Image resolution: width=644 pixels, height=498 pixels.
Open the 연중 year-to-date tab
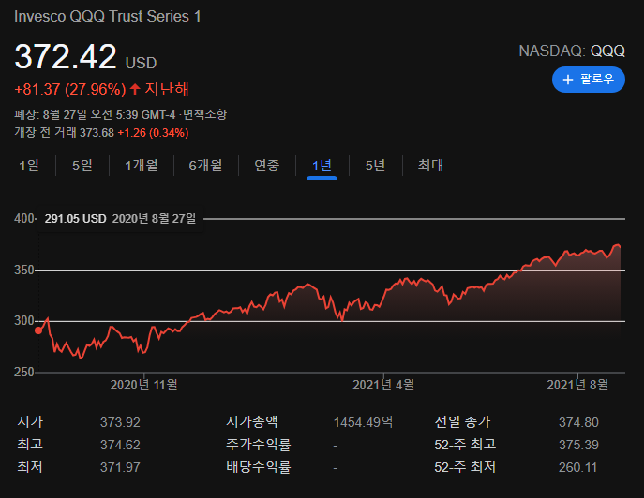(x=267, y=166)
